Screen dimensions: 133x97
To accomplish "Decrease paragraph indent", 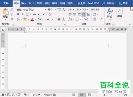I will click(x=93, y=10).
